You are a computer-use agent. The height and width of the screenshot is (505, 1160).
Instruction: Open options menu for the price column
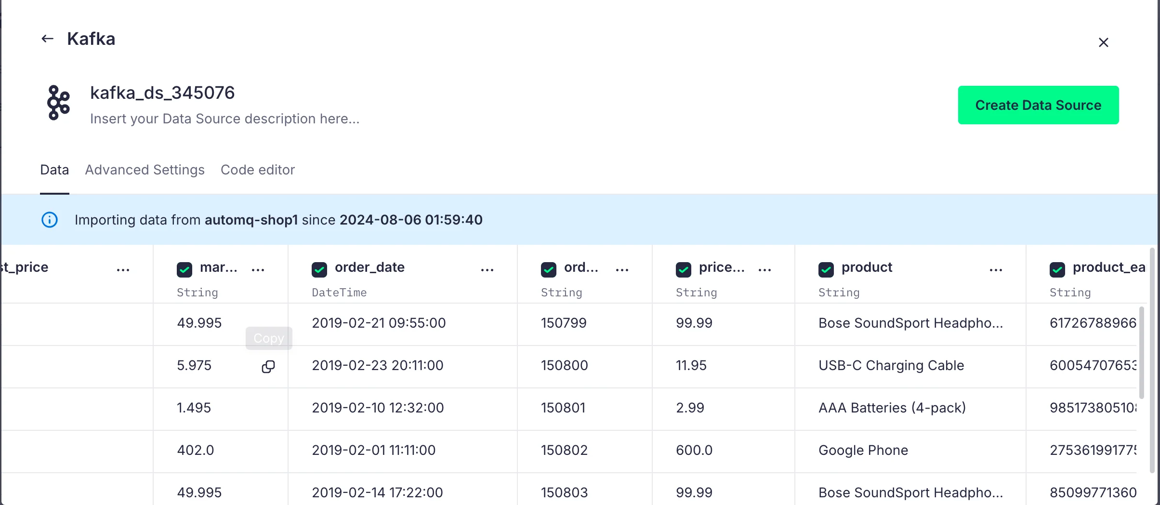[x=765, y=269]
